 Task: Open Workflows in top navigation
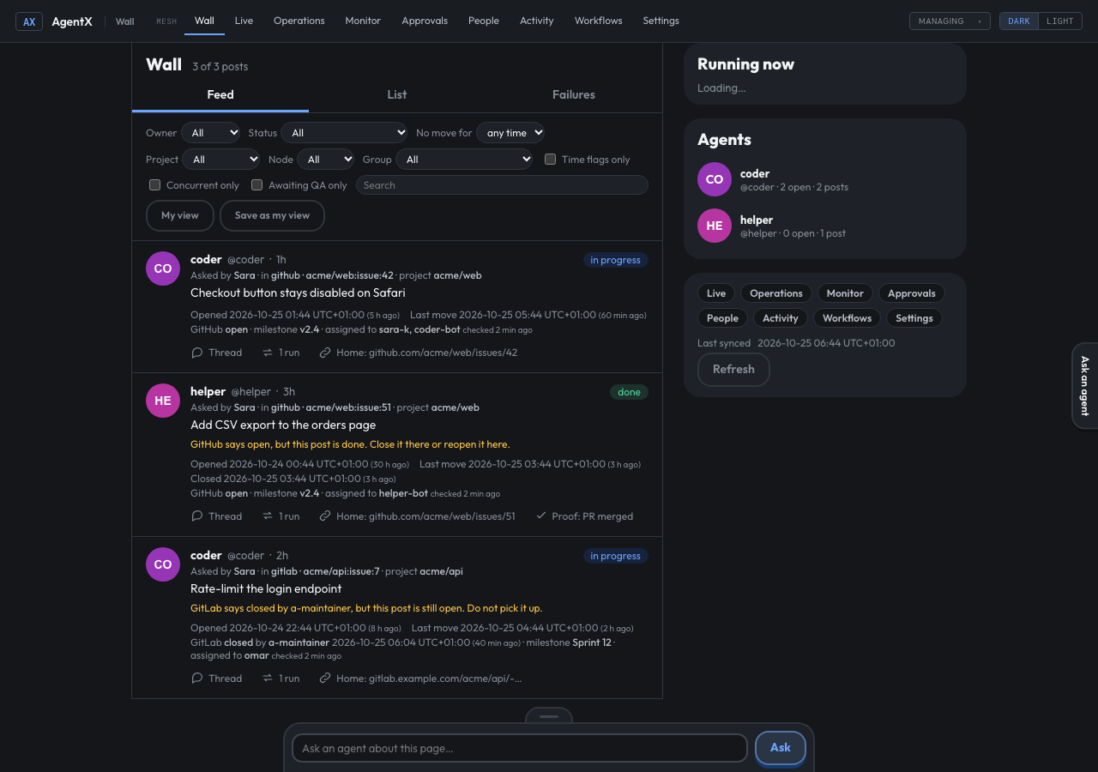pyautogui.click(x=599, y=21)
